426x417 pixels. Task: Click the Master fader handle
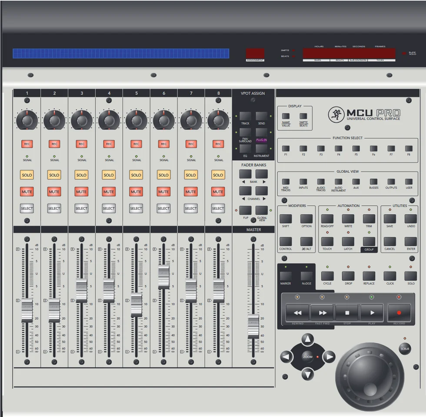click(253, 326)
